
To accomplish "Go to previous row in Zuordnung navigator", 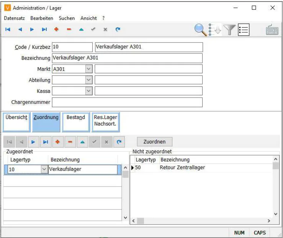I will point(21,142).
